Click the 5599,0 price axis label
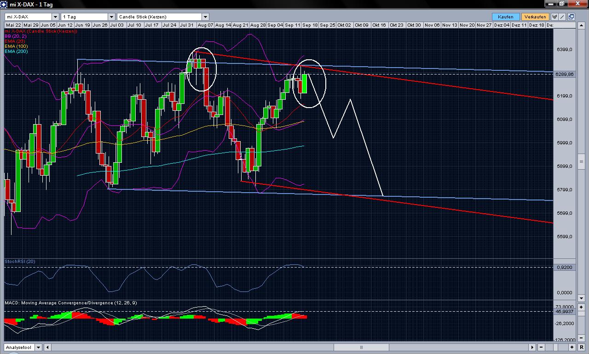This screenshot has width=589, height=354. (564, 237)
